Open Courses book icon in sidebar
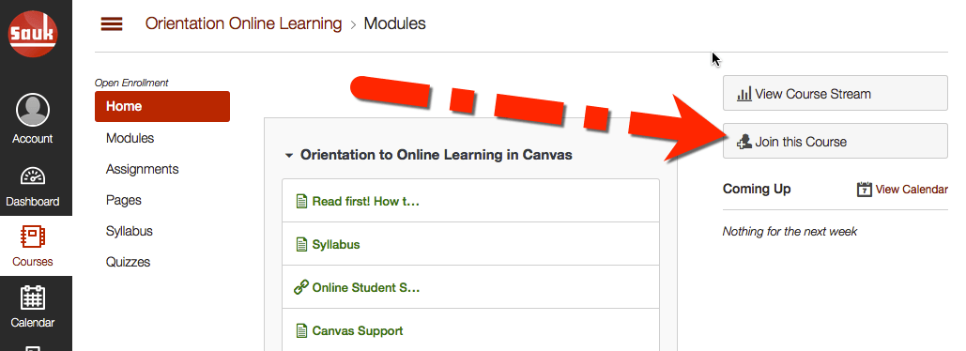Screen dimensions: 966x351 point(33,237)
